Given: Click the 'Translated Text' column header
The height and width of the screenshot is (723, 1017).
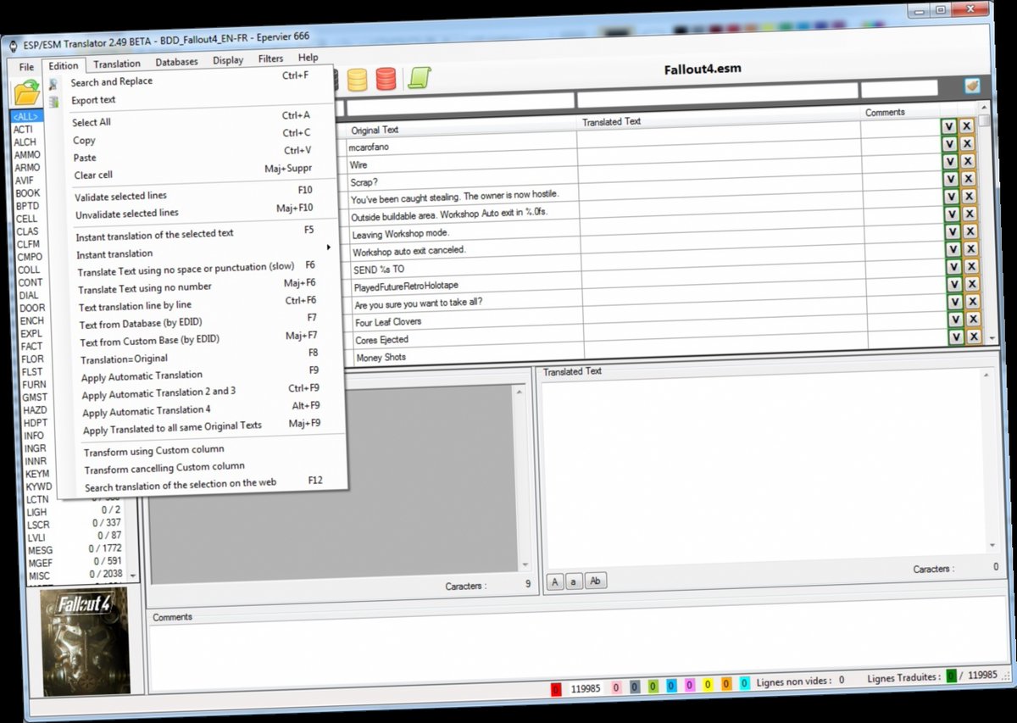Looking at the screenshot, I should [x=611, y=122].
